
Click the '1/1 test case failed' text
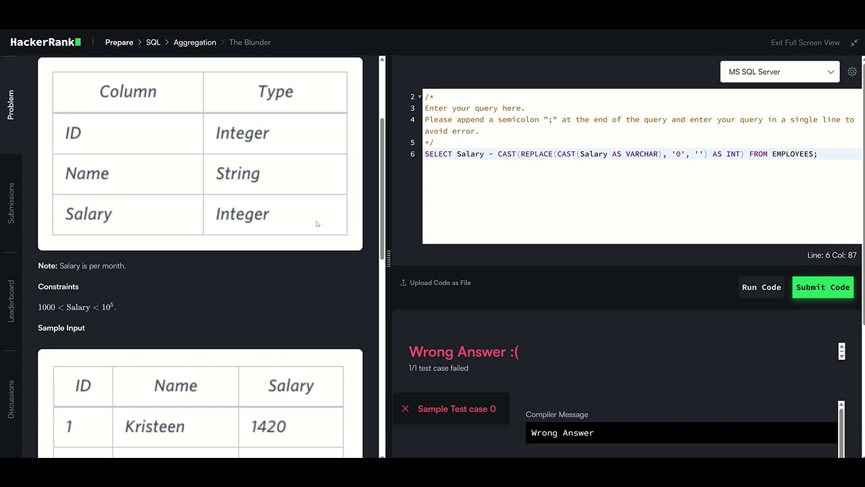click(439, 368)
